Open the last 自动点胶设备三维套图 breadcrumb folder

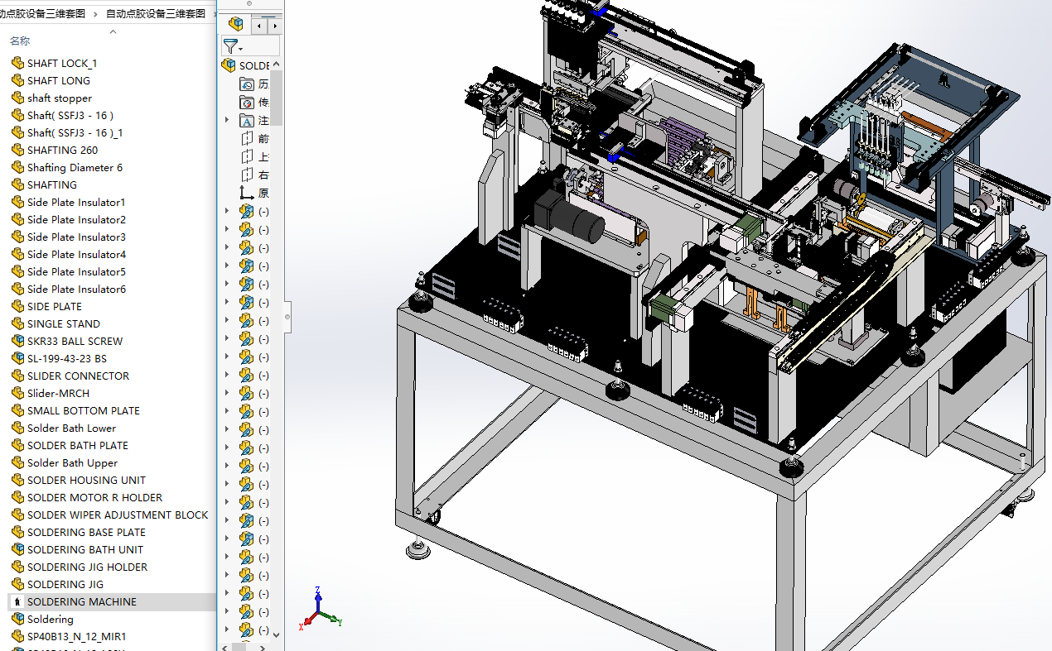pos(156,13)
